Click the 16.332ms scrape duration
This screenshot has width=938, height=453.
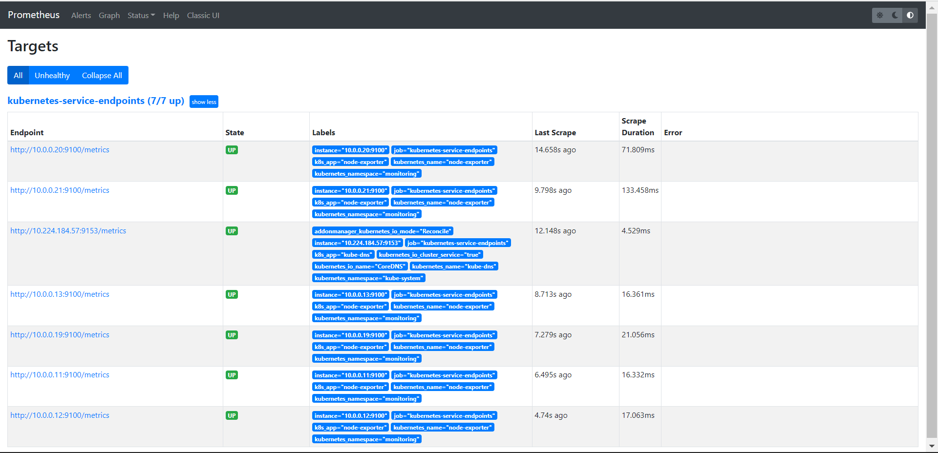[x=638, y=375]
